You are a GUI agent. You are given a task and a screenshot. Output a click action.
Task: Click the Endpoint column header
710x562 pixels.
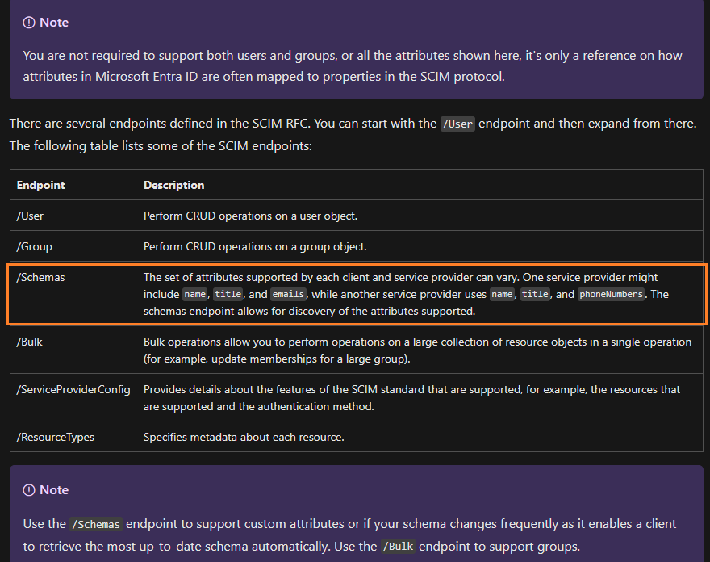pos(41,185)
